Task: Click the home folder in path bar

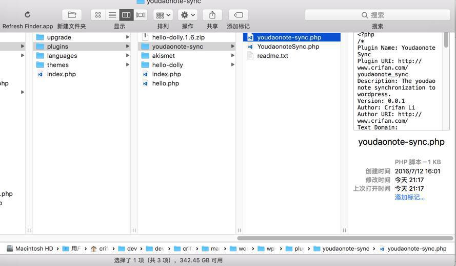Action: (99, 249)
